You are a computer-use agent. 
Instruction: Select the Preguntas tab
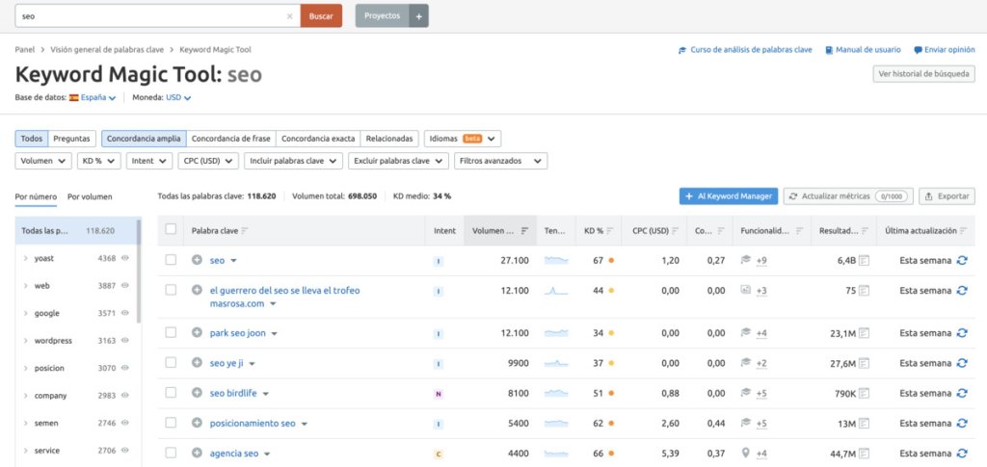tap(71, 139)
